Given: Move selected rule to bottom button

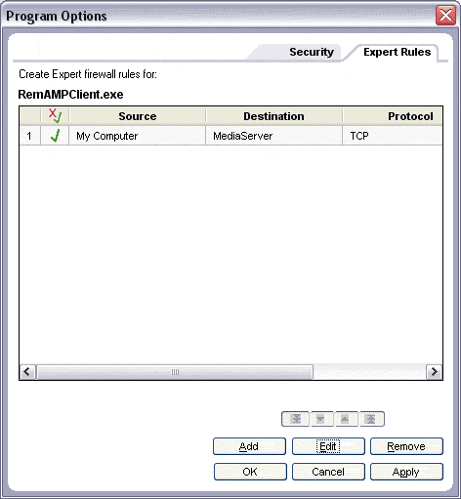Looking at the screenshot, I should pyautogui.click(x=295, y=419).
